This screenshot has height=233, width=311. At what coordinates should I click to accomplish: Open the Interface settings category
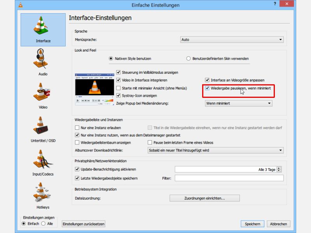coord(43,30)
